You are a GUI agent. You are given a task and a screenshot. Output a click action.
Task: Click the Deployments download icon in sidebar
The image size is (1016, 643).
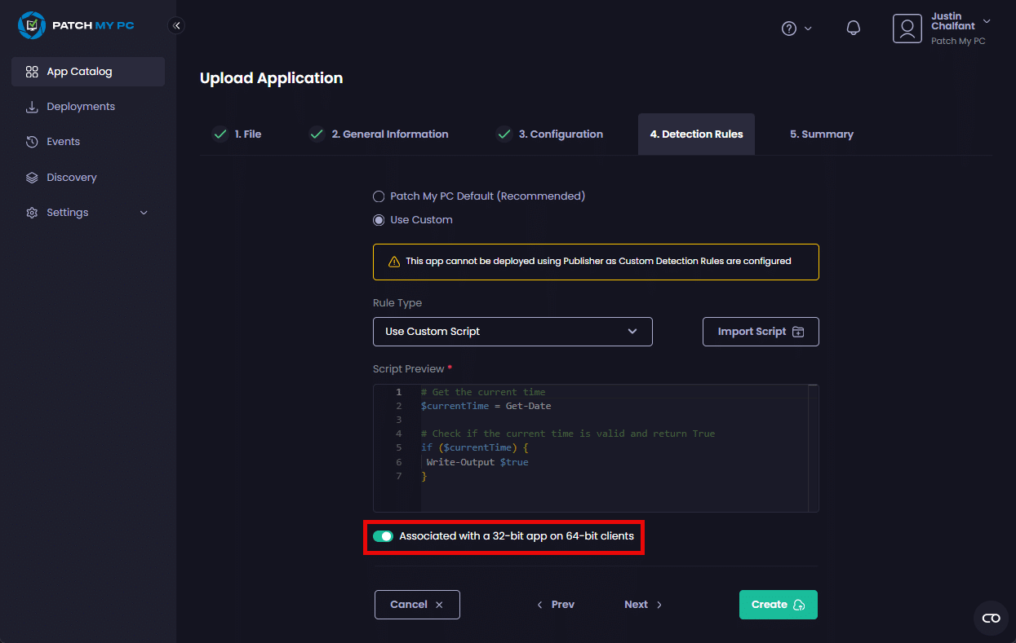[32, 107]
